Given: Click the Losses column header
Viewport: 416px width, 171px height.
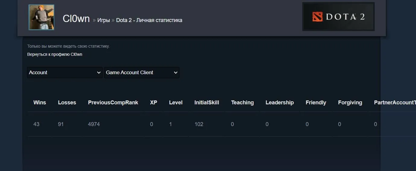Looking at the screenshot, I should [x=67, y=103].
